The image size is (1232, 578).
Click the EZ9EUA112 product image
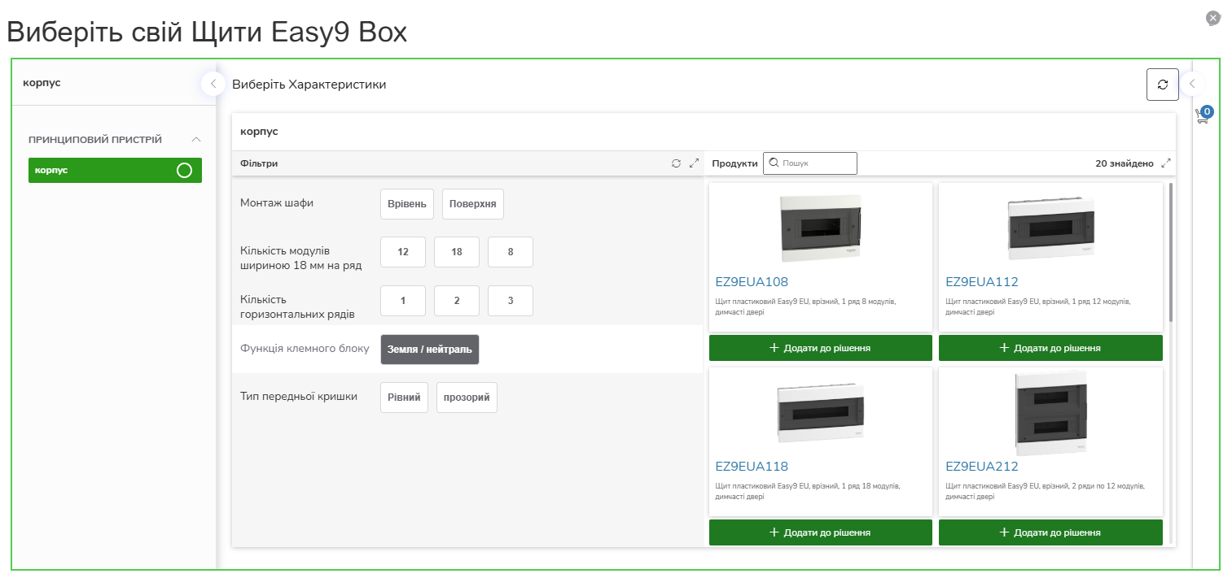pyautogui.click(x=1050, y=228)
